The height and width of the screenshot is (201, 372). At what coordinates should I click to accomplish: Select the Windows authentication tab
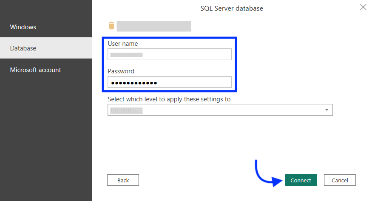coord(46,27)
